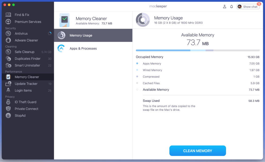Click the Apps Memory value 7.05 GB

[x=254, y=63]
